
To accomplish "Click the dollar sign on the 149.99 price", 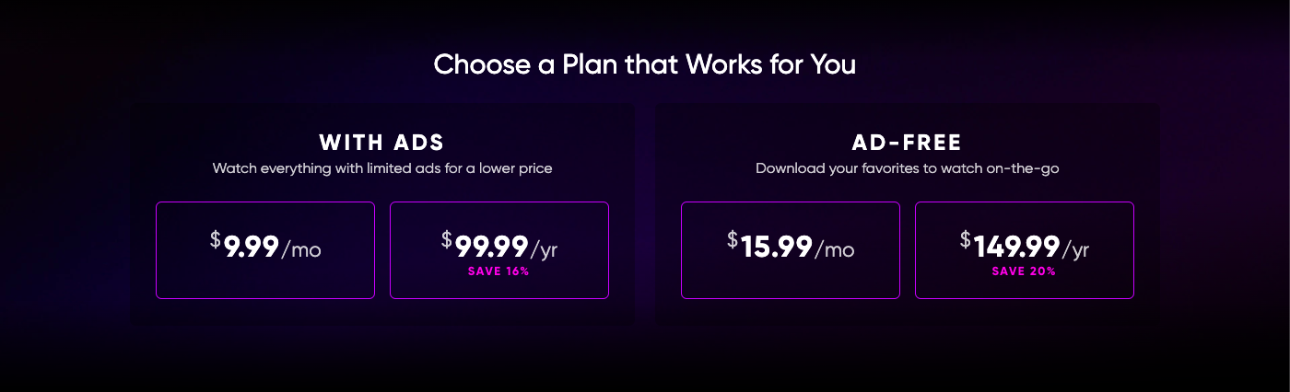I will pos(966,239).
